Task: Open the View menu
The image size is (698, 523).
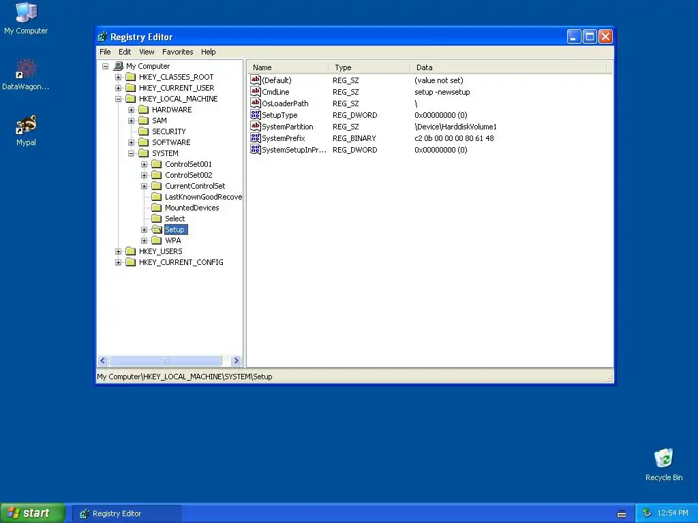Action: pyautogui.click(x=147, y=52)
